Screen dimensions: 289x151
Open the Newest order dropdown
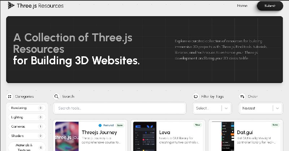tap(261, 108)
